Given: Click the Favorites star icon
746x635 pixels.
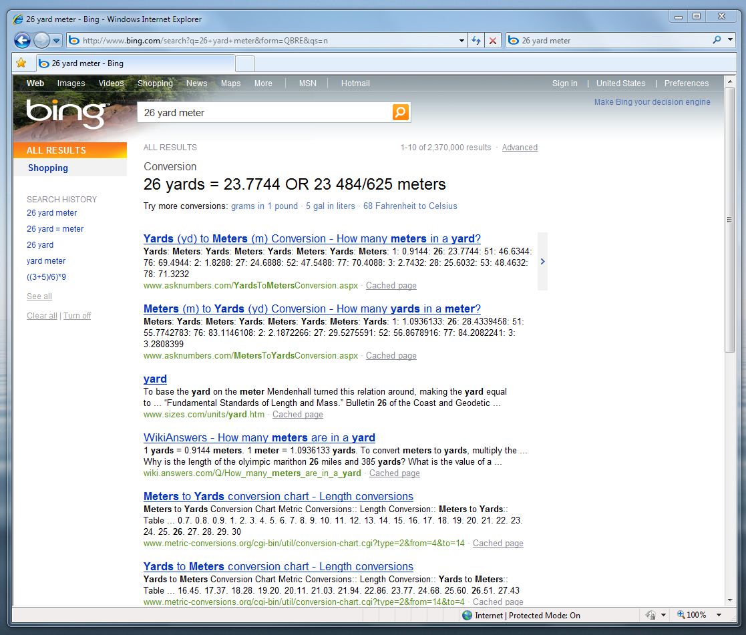Looking at the screenshot, I should 21,63.
